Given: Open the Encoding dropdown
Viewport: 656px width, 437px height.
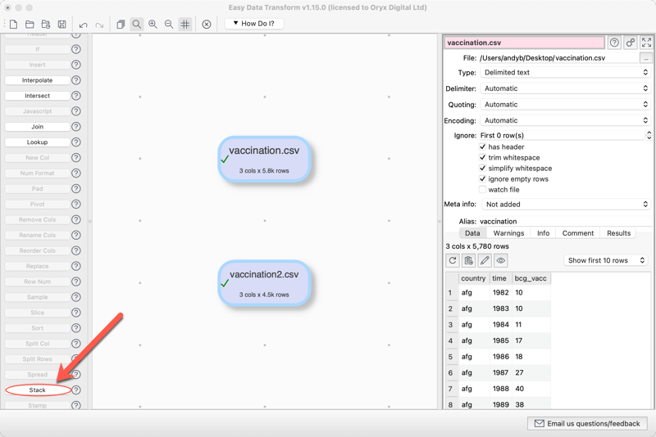Looking at the screenshot, I should click(564, 120).
